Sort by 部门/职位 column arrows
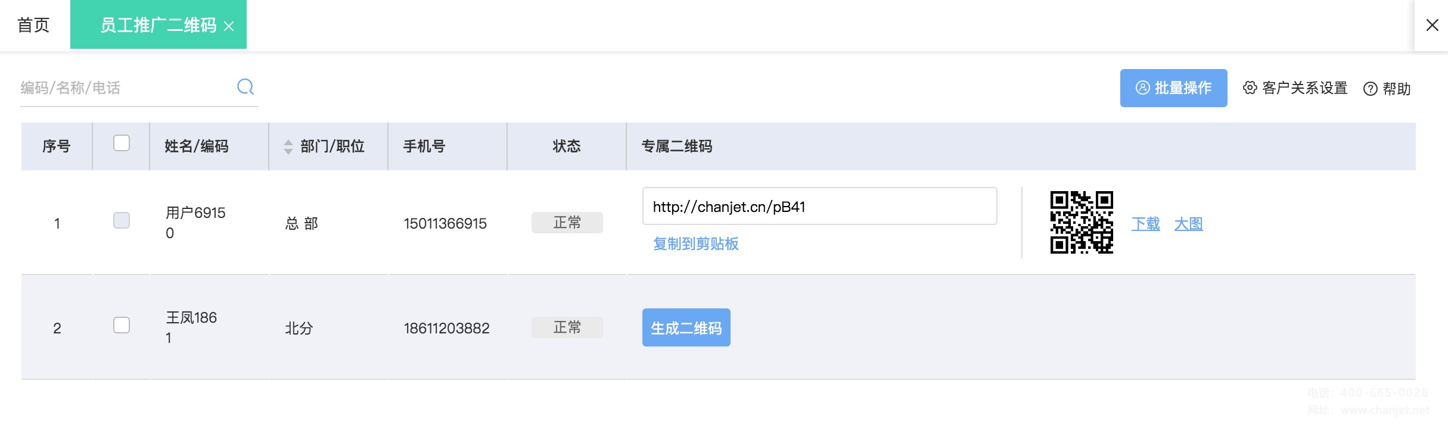The height and width of the screenshot is (437, 1448). click(x=288, y=146)
